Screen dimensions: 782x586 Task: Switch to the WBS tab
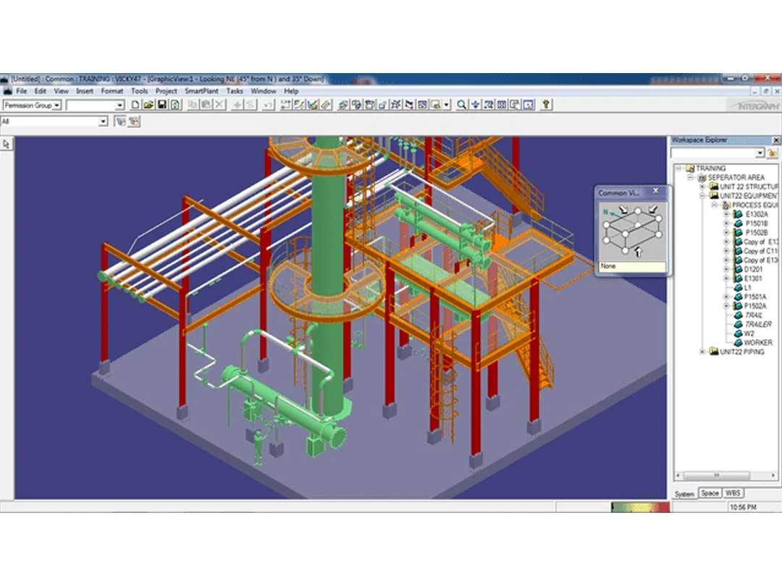point(733,493)
